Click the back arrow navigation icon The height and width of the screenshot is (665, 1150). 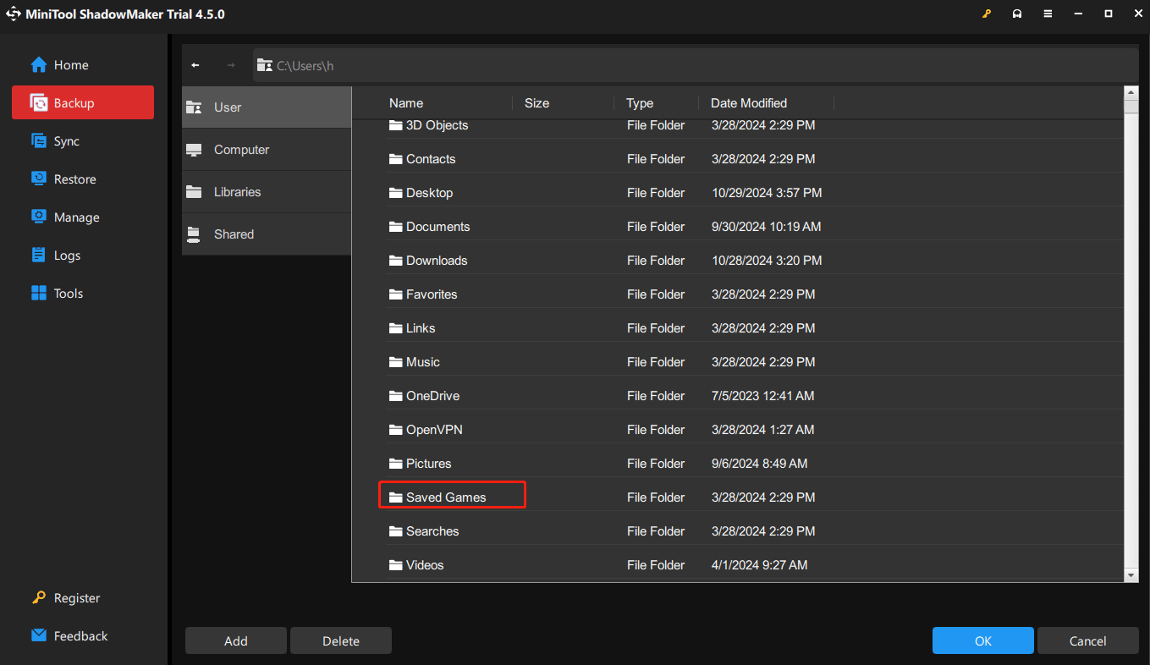195,65
